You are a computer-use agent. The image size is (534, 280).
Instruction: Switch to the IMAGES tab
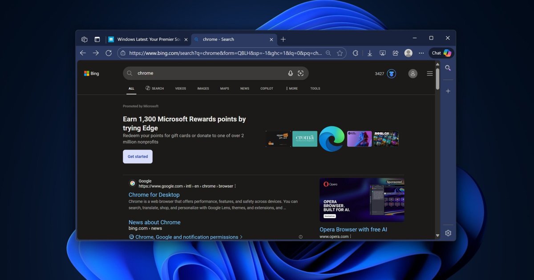tap(203, 88)
